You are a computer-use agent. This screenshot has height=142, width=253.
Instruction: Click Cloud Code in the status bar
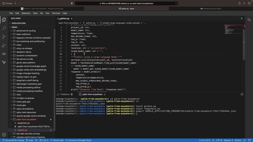tap(57, 140)
